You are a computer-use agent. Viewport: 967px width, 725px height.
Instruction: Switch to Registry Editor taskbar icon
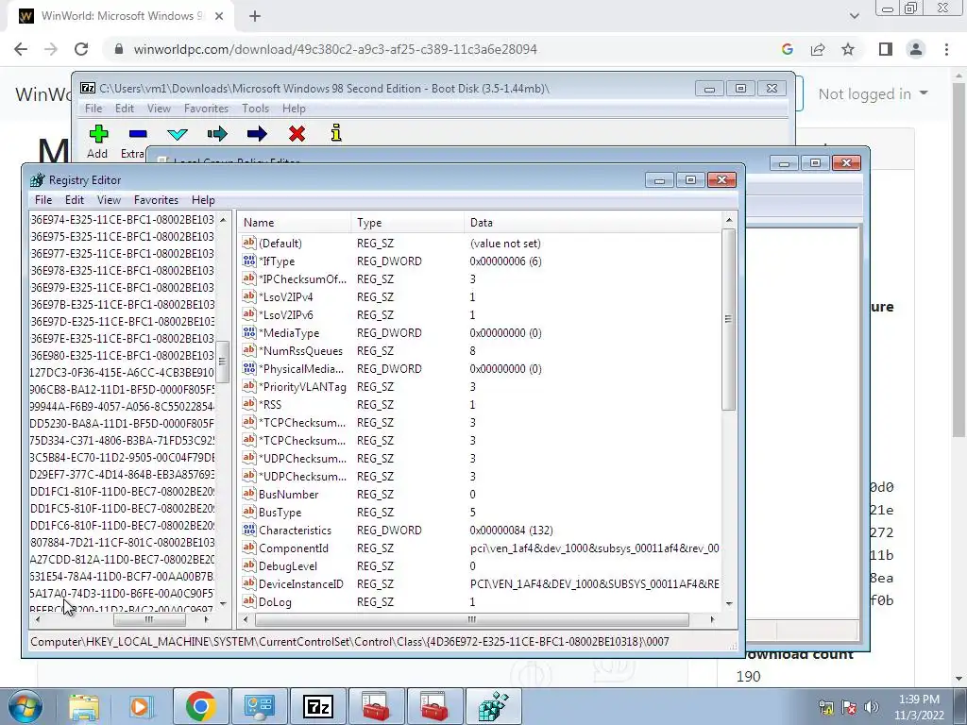tap(494, 706)
